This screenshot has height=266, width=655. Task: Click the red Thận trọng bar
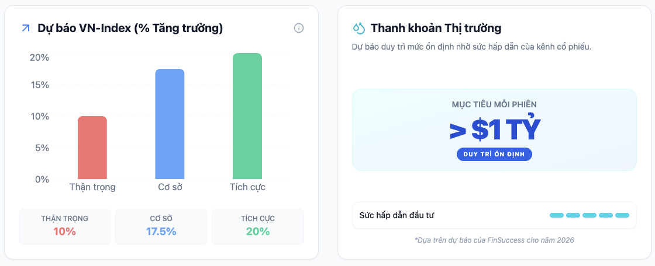[92, 148]
